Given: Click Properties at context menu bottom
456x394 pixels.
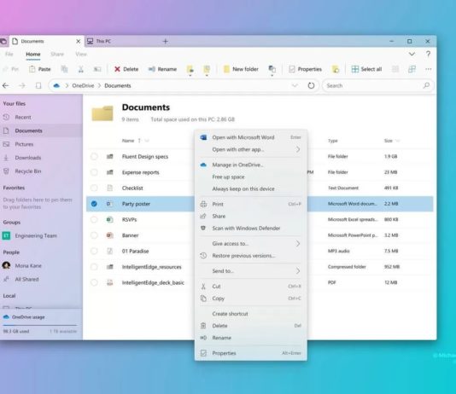Looking at the screenshot, I should tap(224, 353).
